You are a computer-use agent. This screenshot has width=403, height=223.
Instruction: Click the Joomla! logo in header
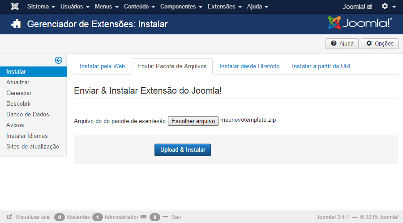click(360, 23)
